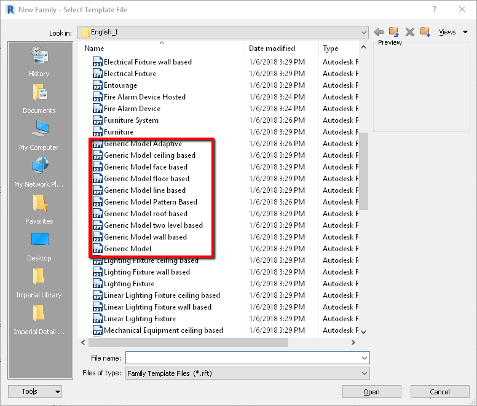The height and width of the screenshot is (406, 477).
Task: Click the vertical scrollbar up arrow
Action: 363,47
